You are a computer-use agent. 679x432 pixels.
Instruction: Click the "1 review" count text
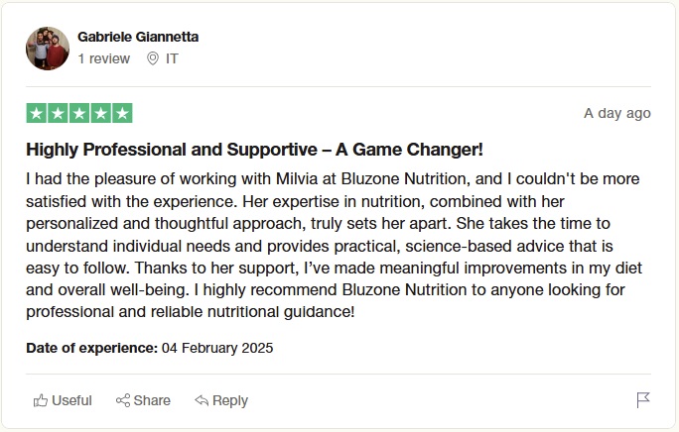click(x=103, y=58)
